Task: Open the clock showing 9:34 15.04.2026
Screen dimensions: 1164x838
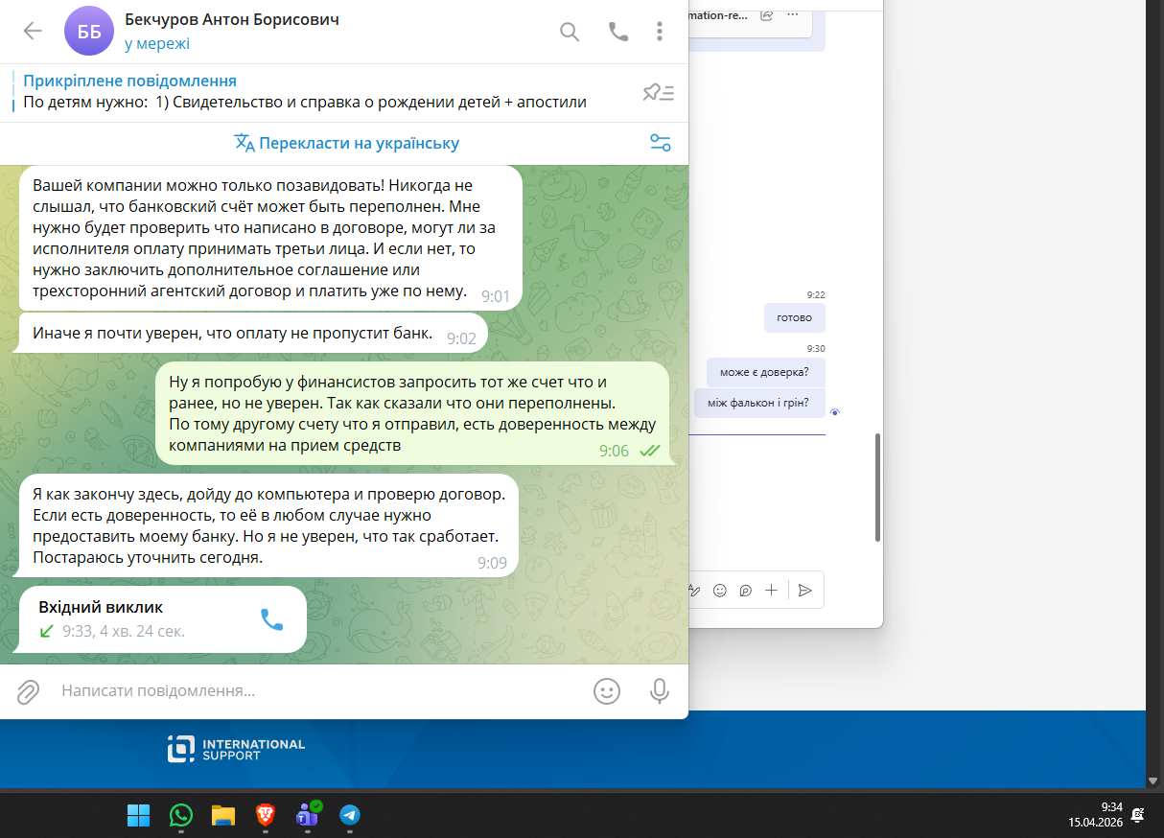Action: (1095, 815)
